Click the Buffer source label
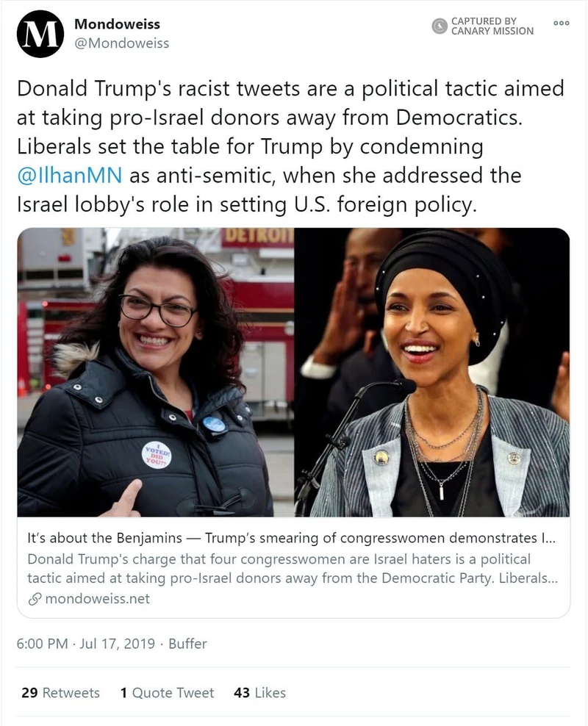Viewport: 588px width, 726px height. point(187,644)
